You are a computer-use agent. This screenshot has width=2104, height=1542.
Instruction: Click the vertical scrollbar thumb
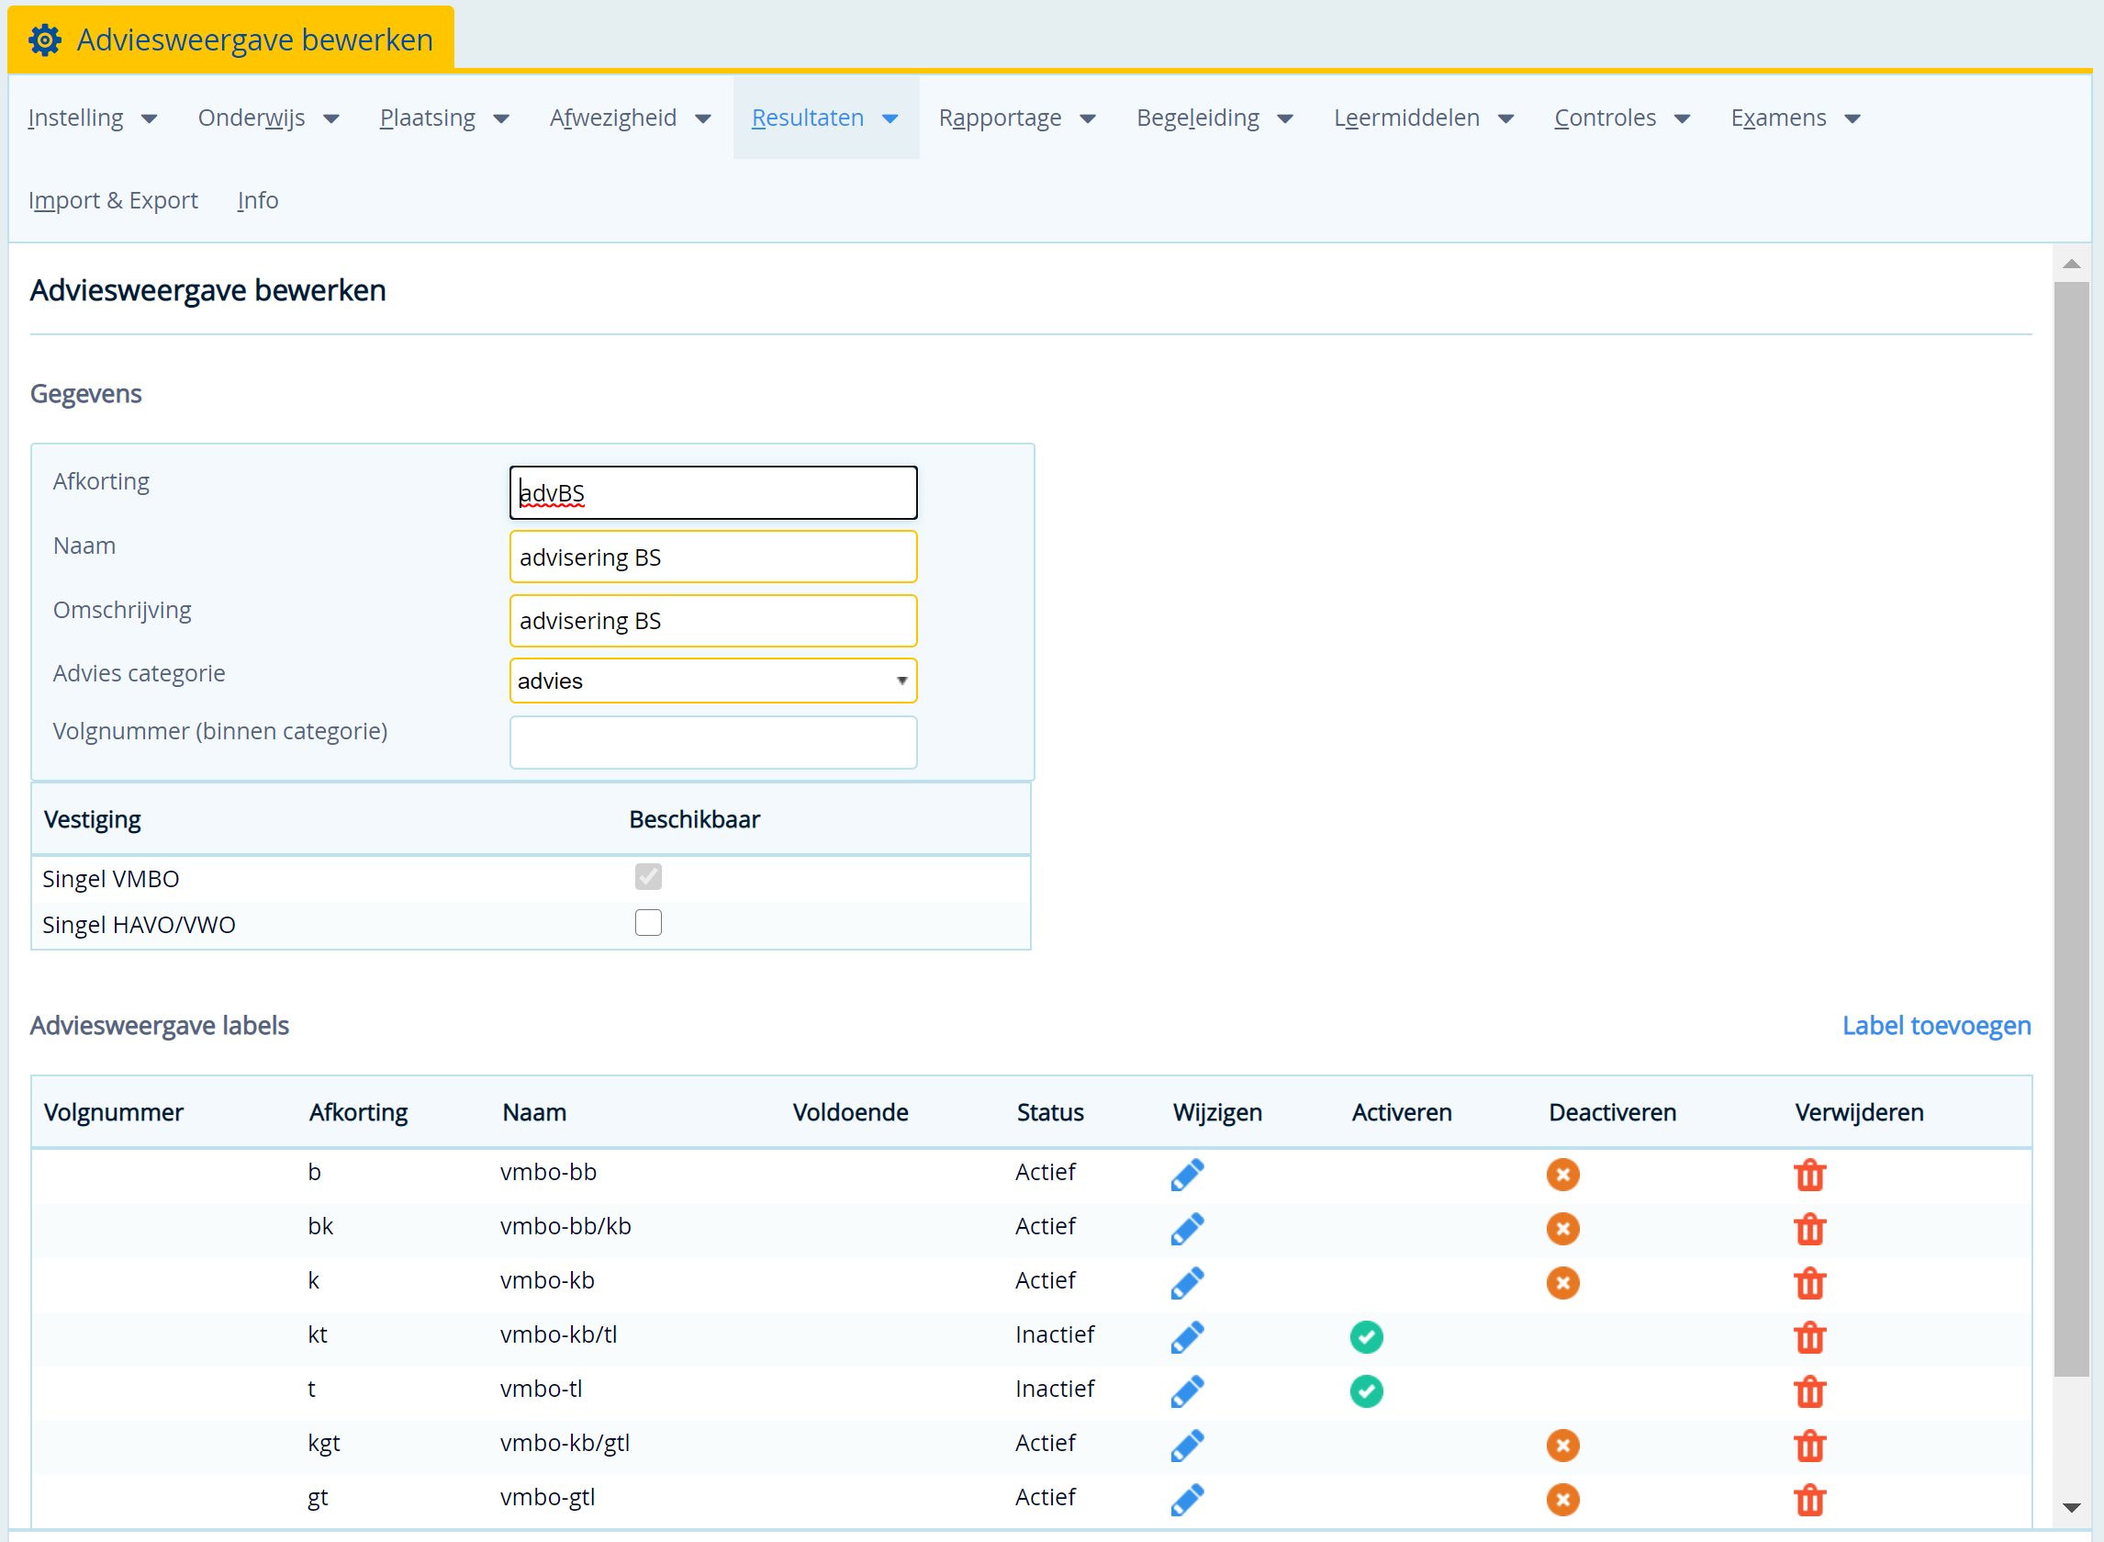[2071, 829]
